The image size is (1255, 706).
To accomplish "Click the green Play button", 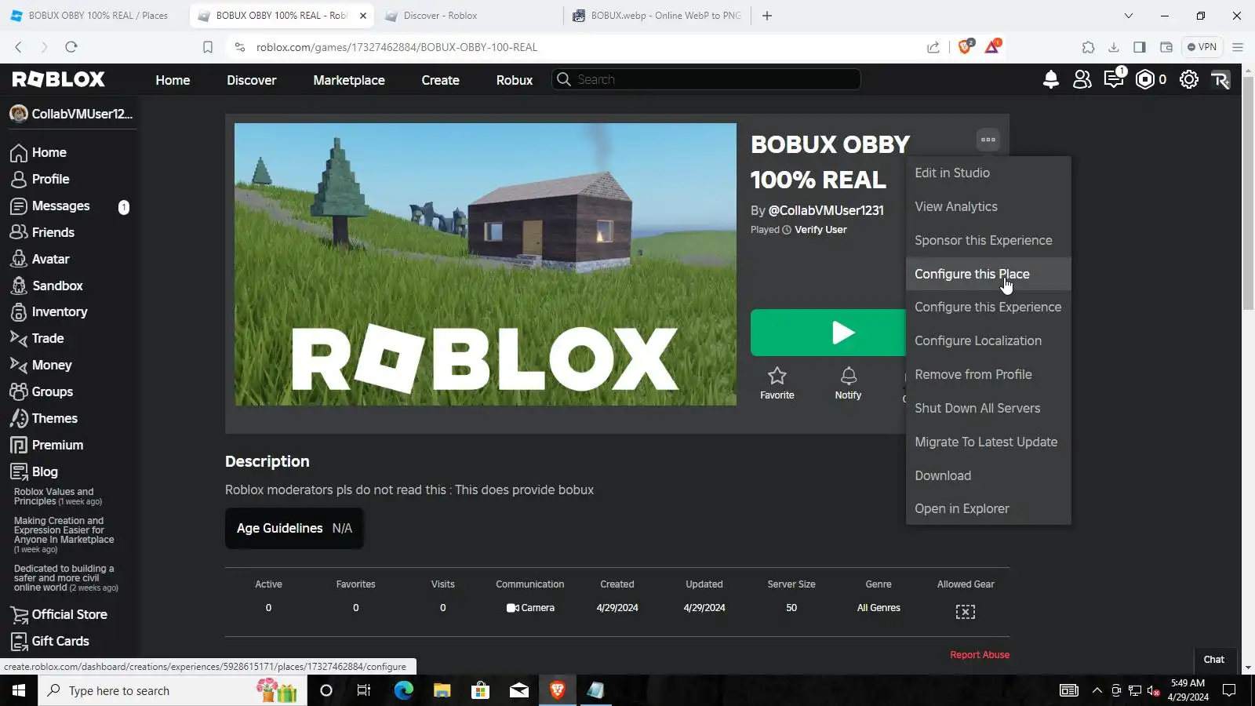I will coord(828,333).
